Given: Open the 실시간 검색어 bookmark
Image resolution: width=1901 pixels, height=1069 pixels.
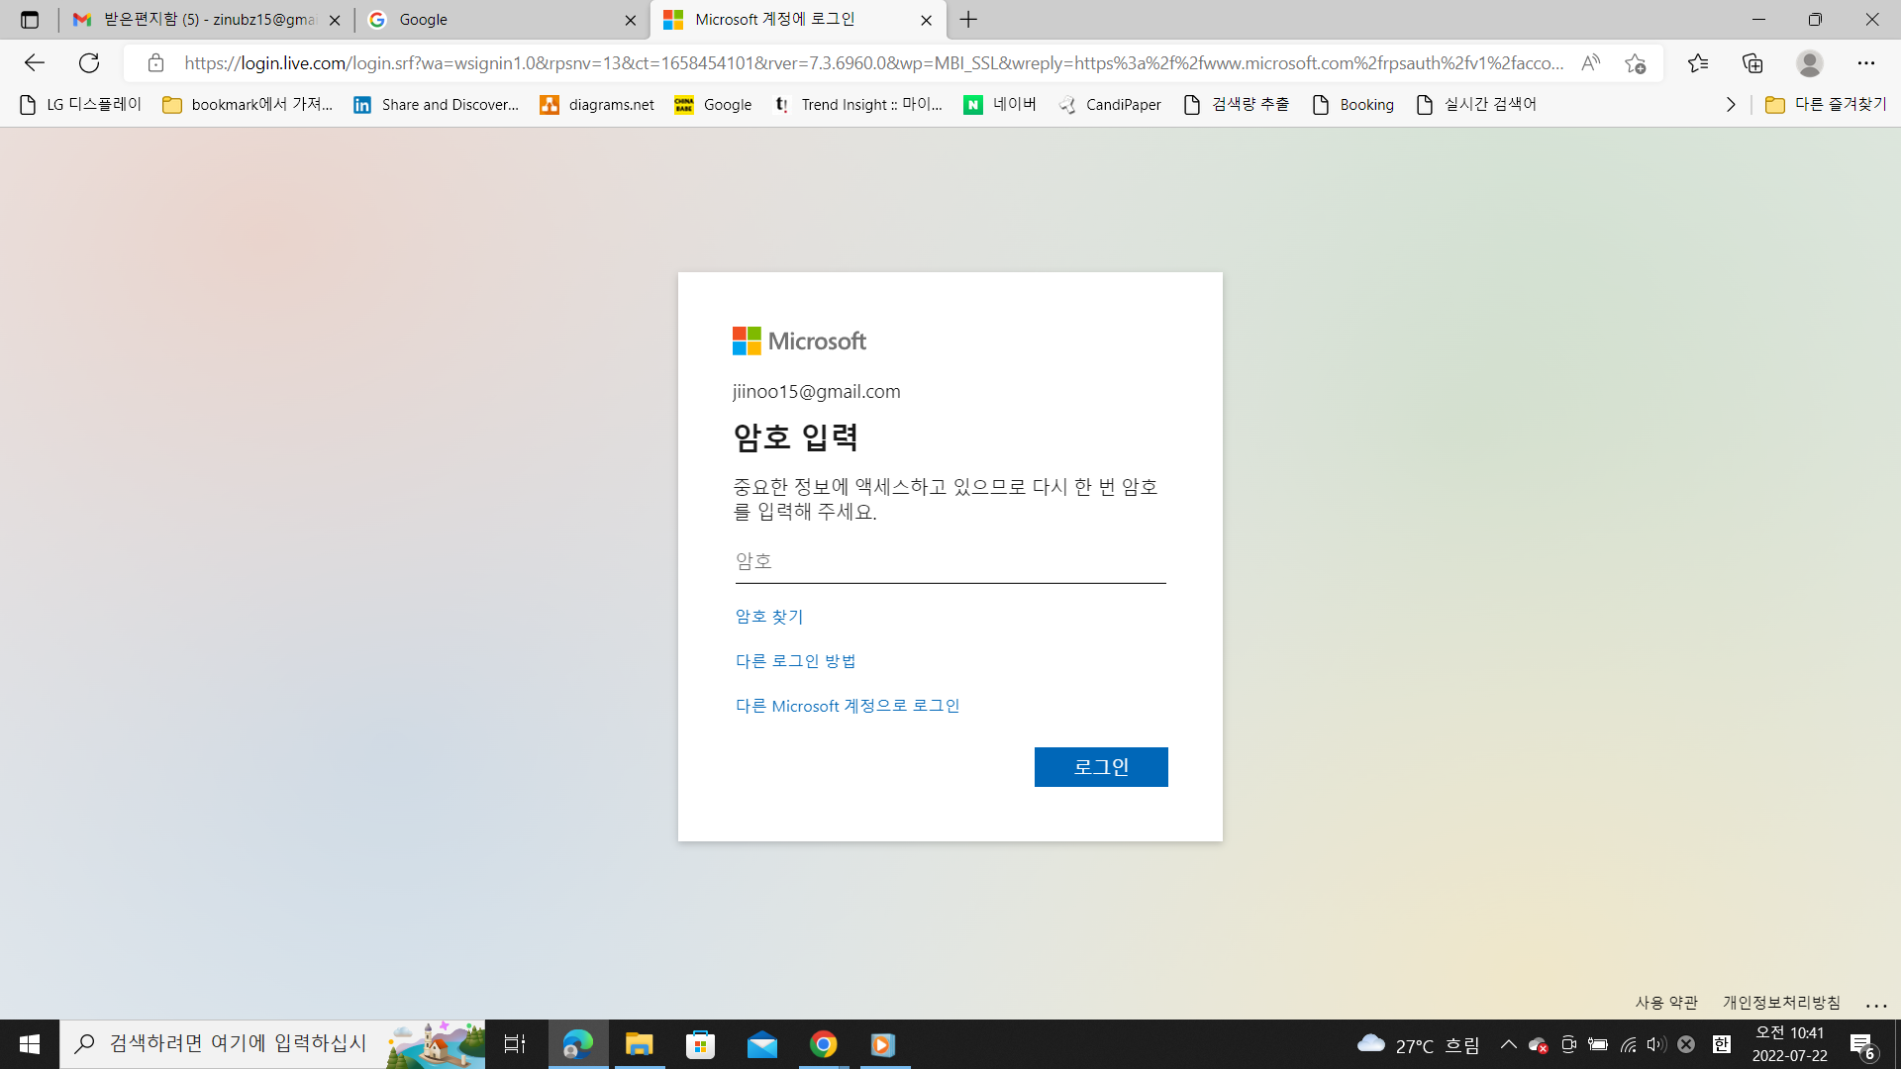Looking at the screenshot, I should pos(1476,105).
